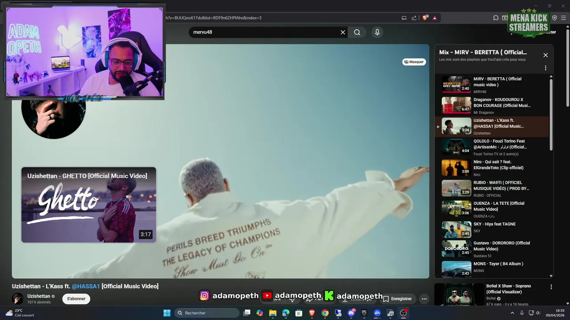Viewport: 570px width, 320px height.
Task: Open the GHETTO suggested video end card
Action: 89,205
